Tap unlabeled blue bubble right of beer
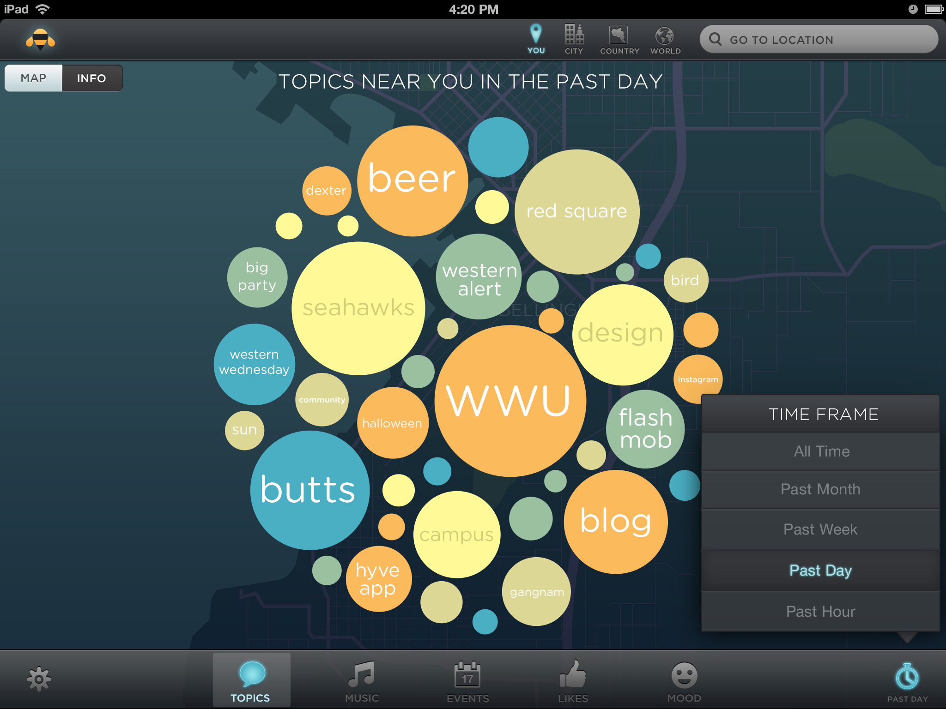946x709 pixels. 498,147
